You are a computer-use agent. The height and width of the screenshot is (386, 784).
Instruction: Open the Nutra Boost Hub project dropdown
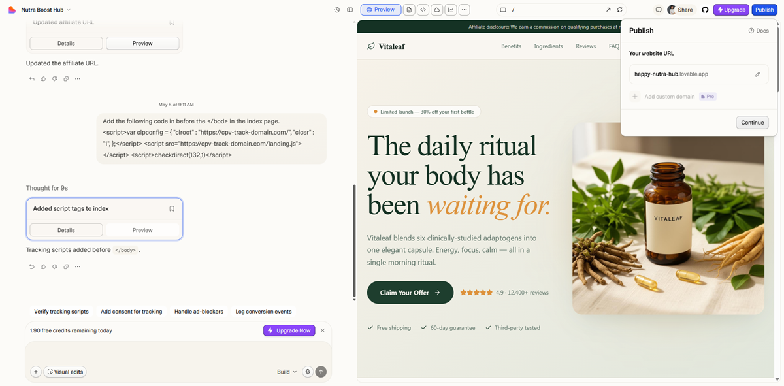click(x=46, y=10)
